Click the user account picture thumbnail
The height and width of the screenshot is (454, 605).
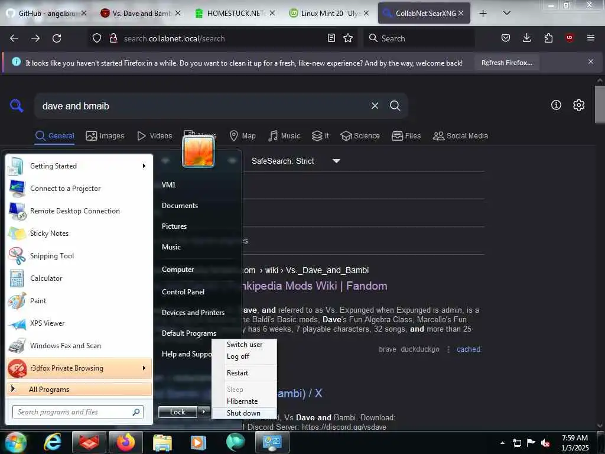click(199, 152)
